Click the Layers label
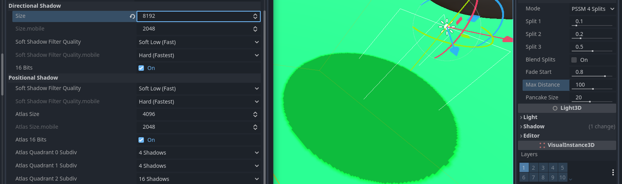The image size is (622, 184). pos(529,155)
